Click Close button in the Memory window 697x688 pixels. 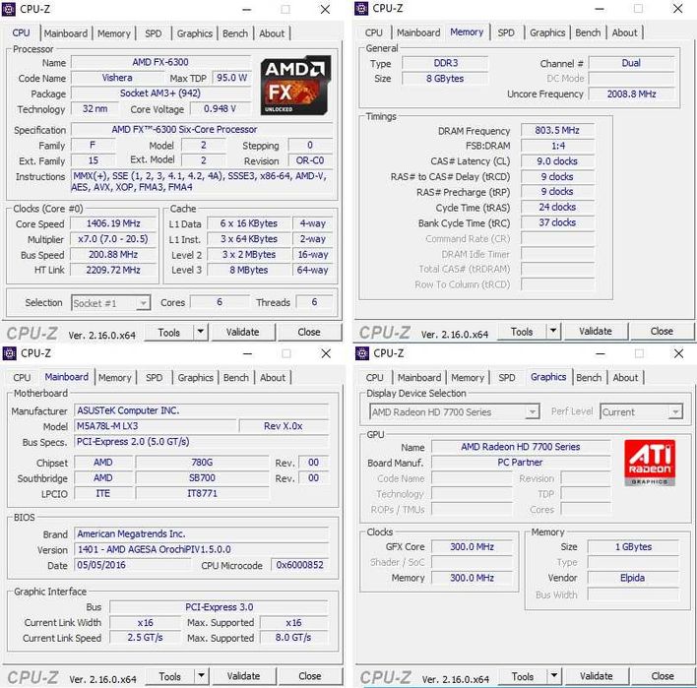coord(662,331)
